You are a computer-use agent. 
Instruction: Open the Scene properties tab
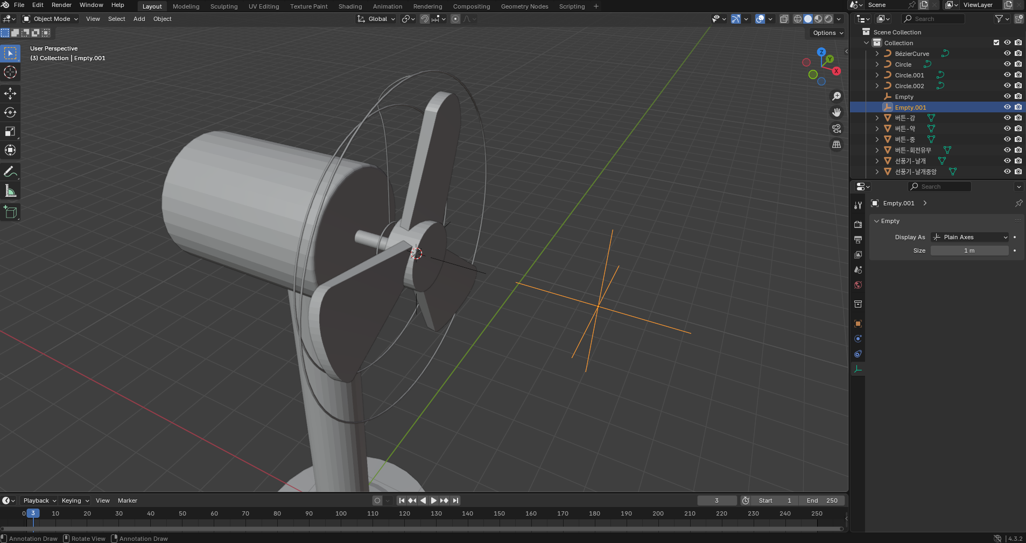tap(858, 270)
